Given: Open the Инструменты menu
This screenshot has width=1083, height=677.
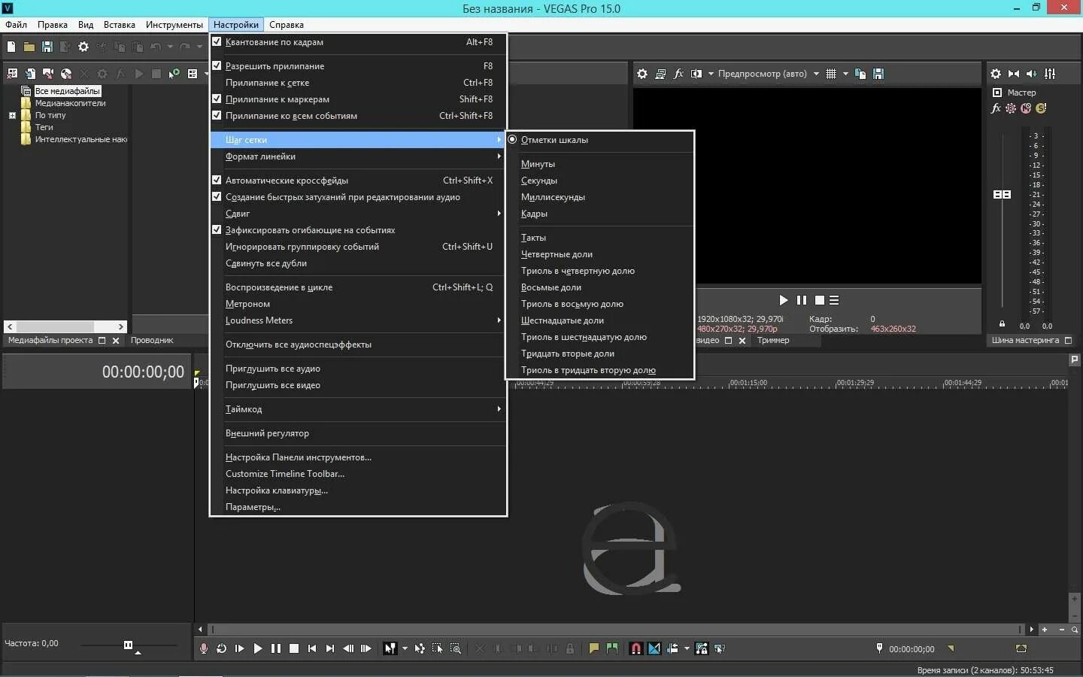Looking at the screenshot, I should [174, 25].
